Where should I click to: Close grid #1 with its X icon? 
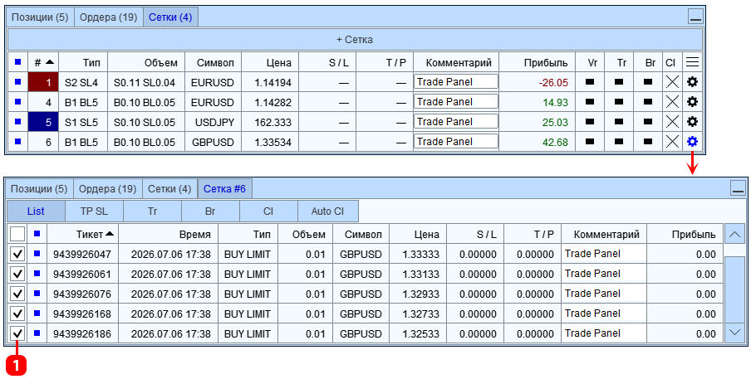(672, 82)
